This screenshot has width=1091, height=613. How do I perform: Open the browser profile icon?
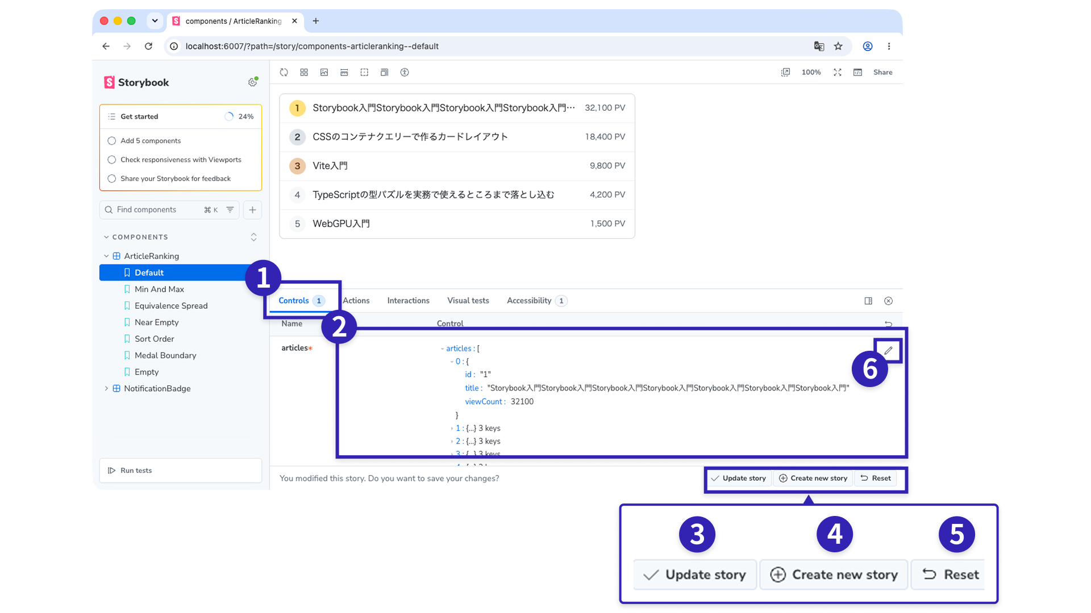click(x=868, y=46)
